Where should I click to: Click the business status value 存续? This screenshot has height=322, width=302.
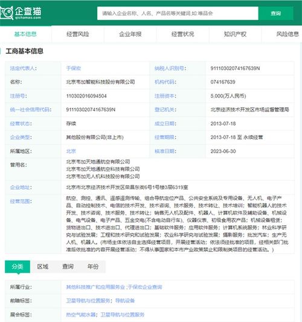click(x=71, y=123)
